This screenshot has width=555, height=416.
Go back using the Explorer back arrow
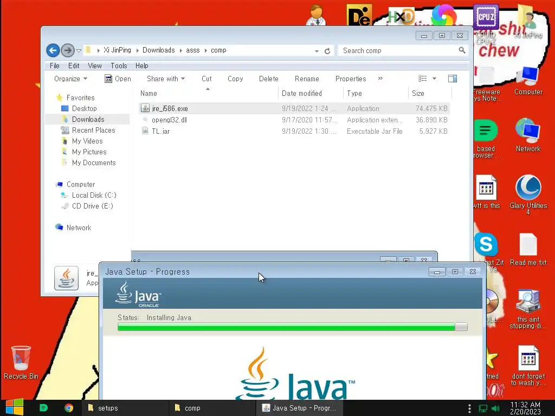[53, 50]
